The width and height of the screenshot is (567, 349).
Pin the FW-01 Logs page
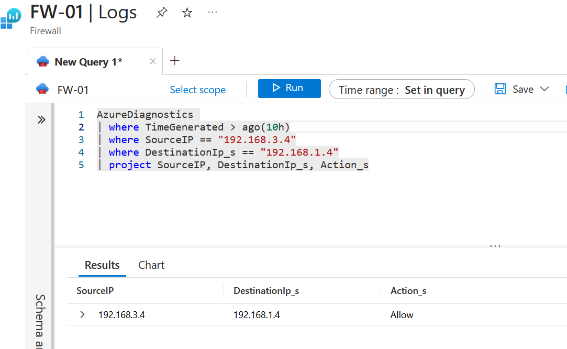tap(161, 12)
